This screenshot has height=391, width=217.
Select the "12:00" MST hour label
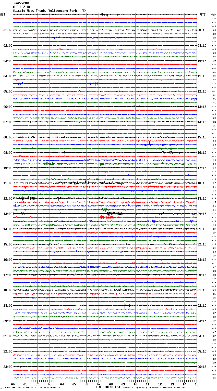pos(8,199)
